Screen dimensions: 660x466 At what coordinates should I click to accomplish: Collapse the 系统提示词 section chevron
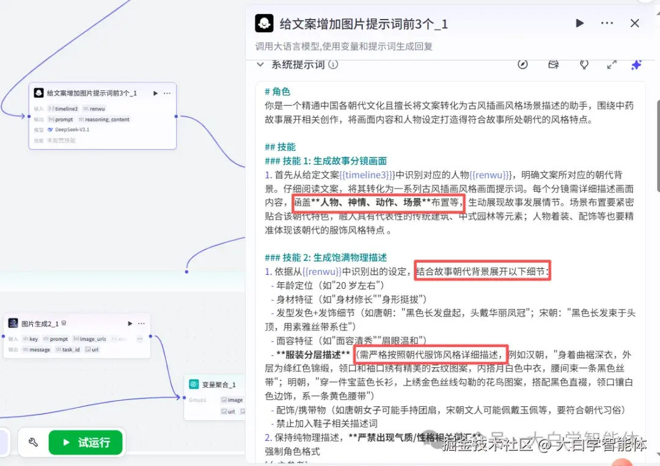tap(260, 64)
